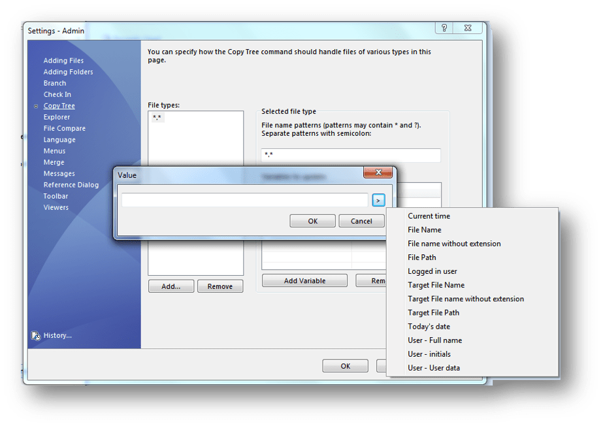Select the Copy Tree page link
The image size is (603, 428).
[x=59, y=106]
